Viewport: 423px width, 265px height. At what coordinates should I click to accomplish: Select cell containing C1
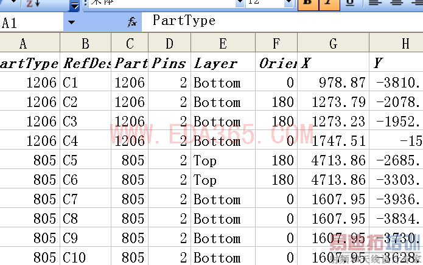(x=86, y=81)
